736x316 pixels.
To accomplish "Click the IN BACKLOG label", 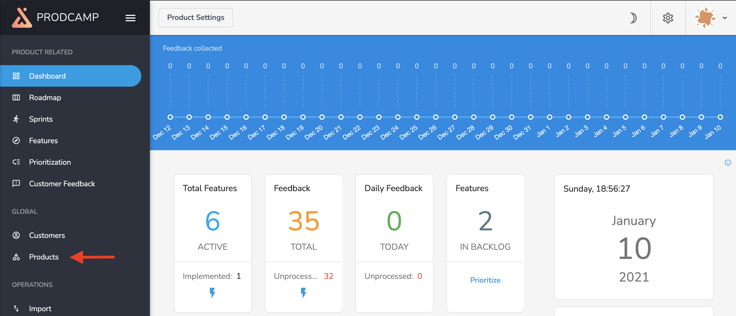I will coord(485,247).
